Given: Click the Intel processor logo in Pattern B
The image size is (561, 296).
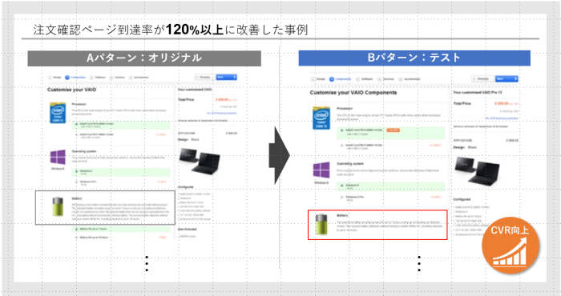Looking at the screenshot, I should point(321,118).
